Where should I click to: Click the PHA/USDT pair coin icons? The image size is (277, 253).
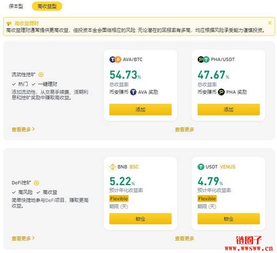(x=203, y=60)
